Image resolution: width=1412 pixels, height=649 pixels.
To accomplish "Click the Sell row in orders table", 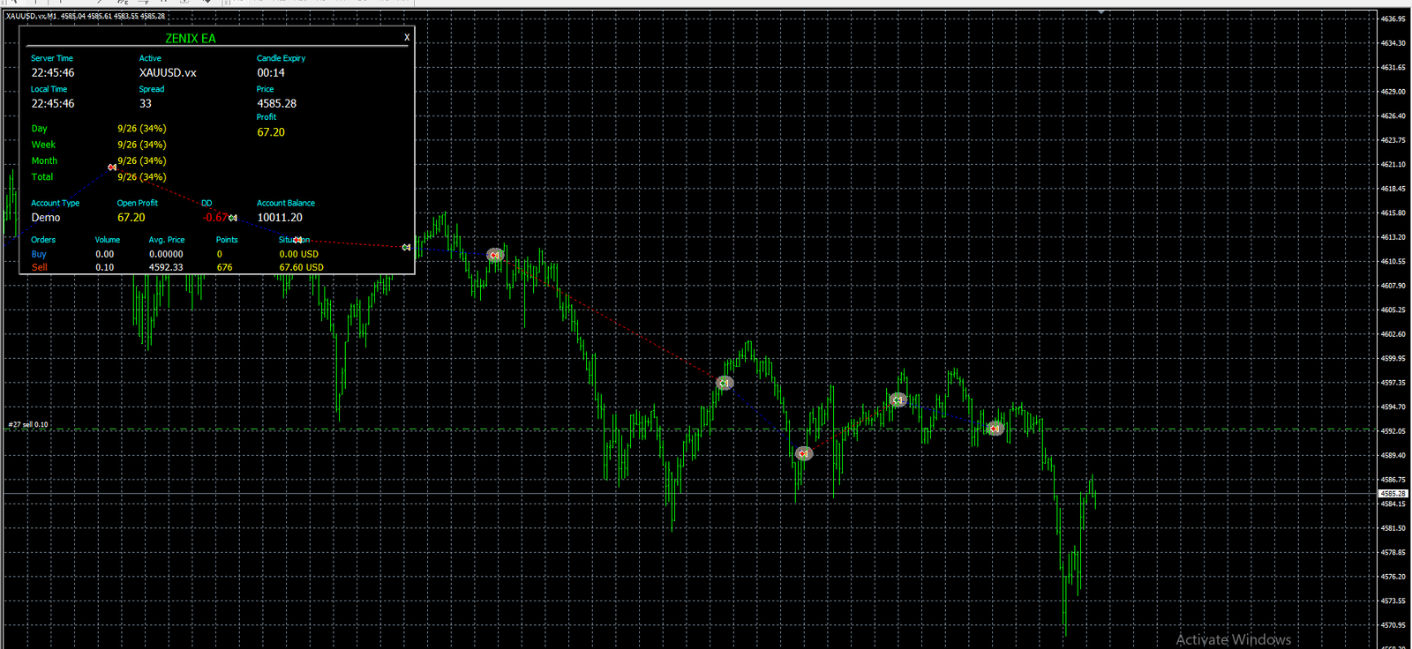I will pos(177,267).
